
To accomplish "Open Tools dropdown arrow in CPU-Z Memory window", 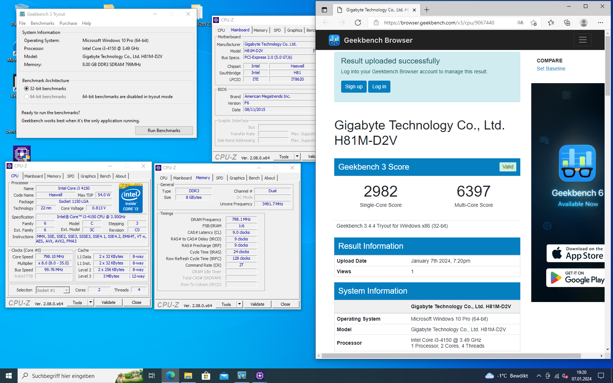I will point(239,304).
